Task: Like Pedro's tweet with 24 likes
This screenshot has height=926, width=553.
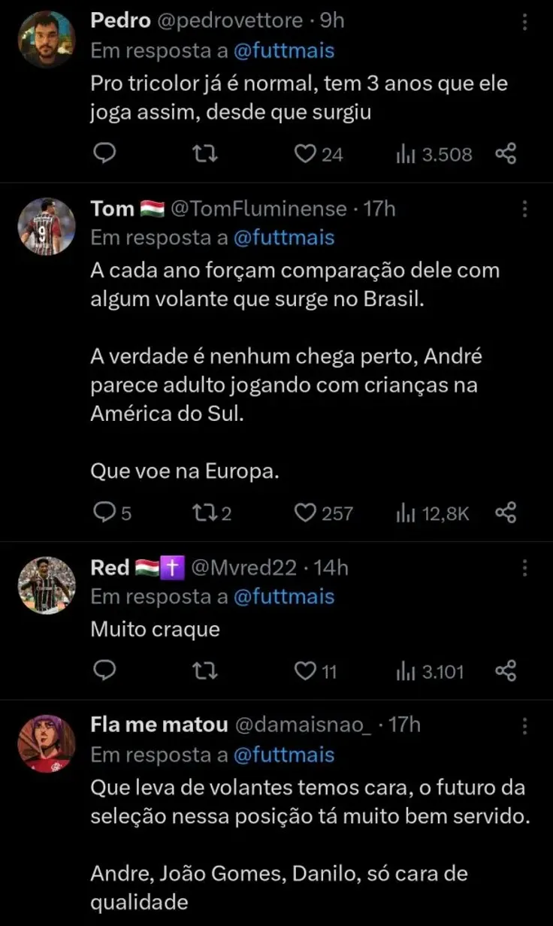Action: pos(304,154)
